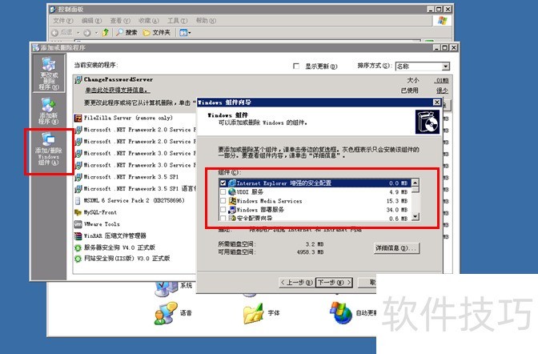Click Windows 部署服务 component icon

[x=232, y=210]
